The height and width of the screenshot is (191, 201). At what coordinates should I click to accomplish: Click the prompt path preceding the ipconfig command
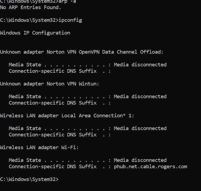click(29, 20)
